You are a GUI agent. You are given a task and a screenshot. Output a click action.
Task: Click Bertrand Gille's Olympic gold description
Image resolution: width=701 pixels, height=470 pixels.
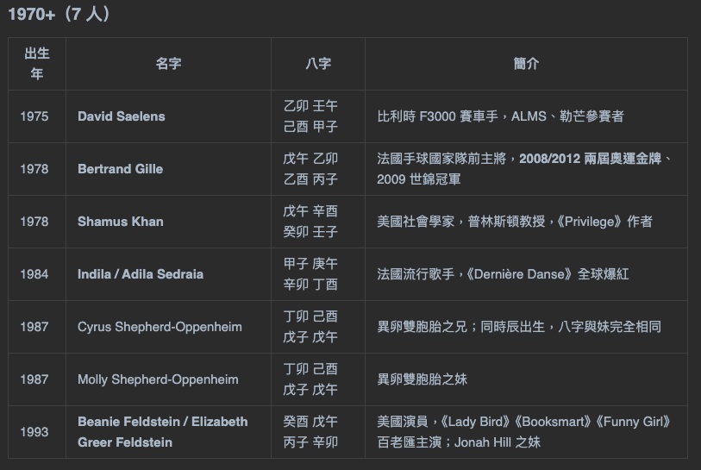(524, 169)
